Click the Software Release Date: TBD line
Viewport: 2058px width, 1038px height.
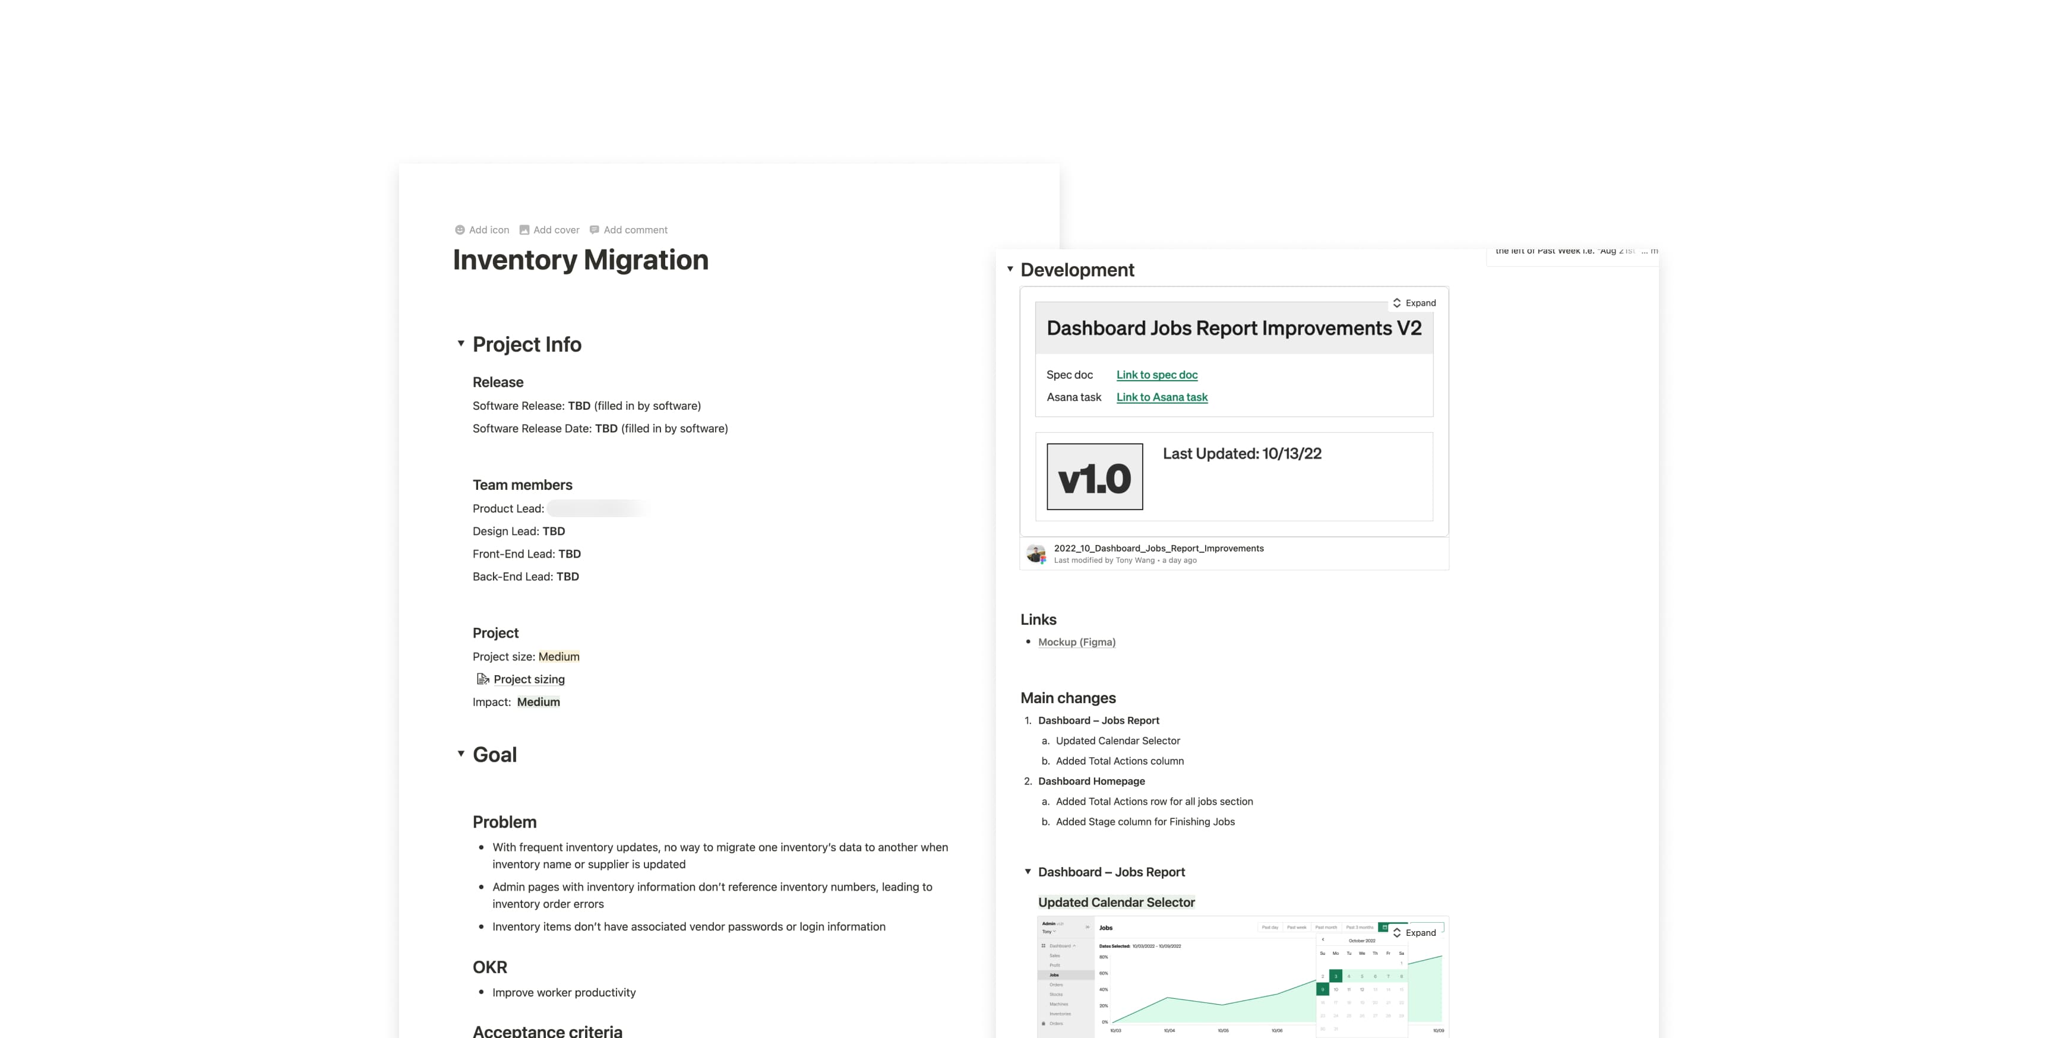click(x=600, y=429)
